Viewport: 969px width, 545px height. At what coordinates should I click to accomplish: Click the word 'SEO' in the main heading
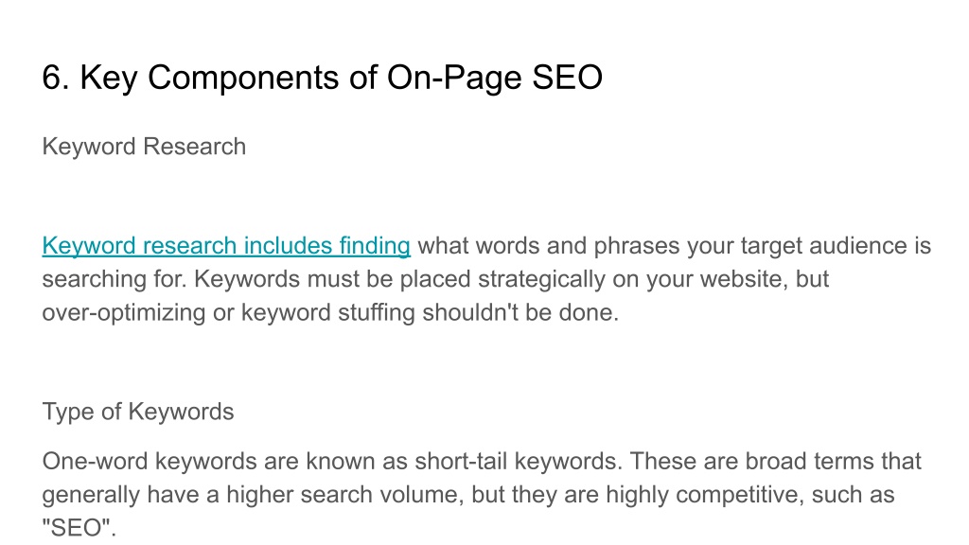point(567,78)
